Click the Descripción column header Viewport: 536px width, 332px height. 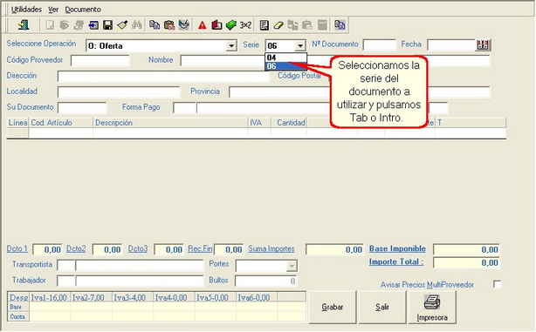[170, 123]
